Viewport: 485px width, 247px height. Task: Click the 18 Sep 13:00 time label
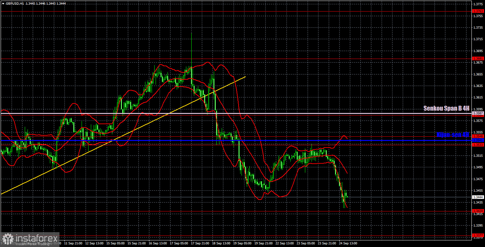221,243
